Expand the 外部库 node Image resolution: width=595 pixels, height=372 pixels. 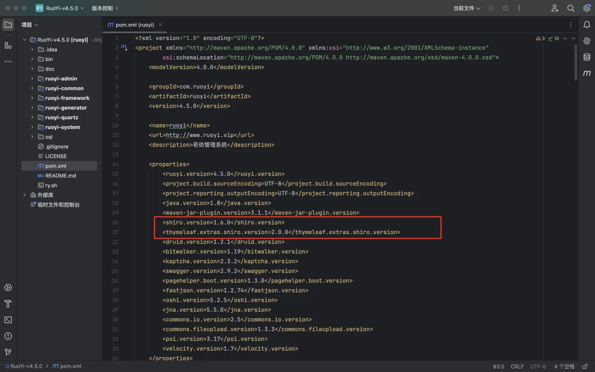(x=25, y=195)
